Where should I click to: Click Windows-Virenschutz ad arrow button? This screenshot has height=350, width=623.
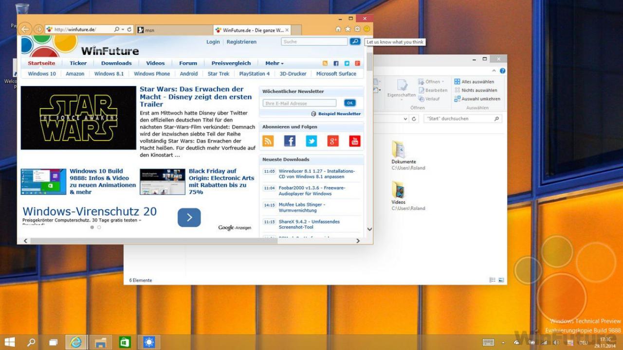point(189,217)
